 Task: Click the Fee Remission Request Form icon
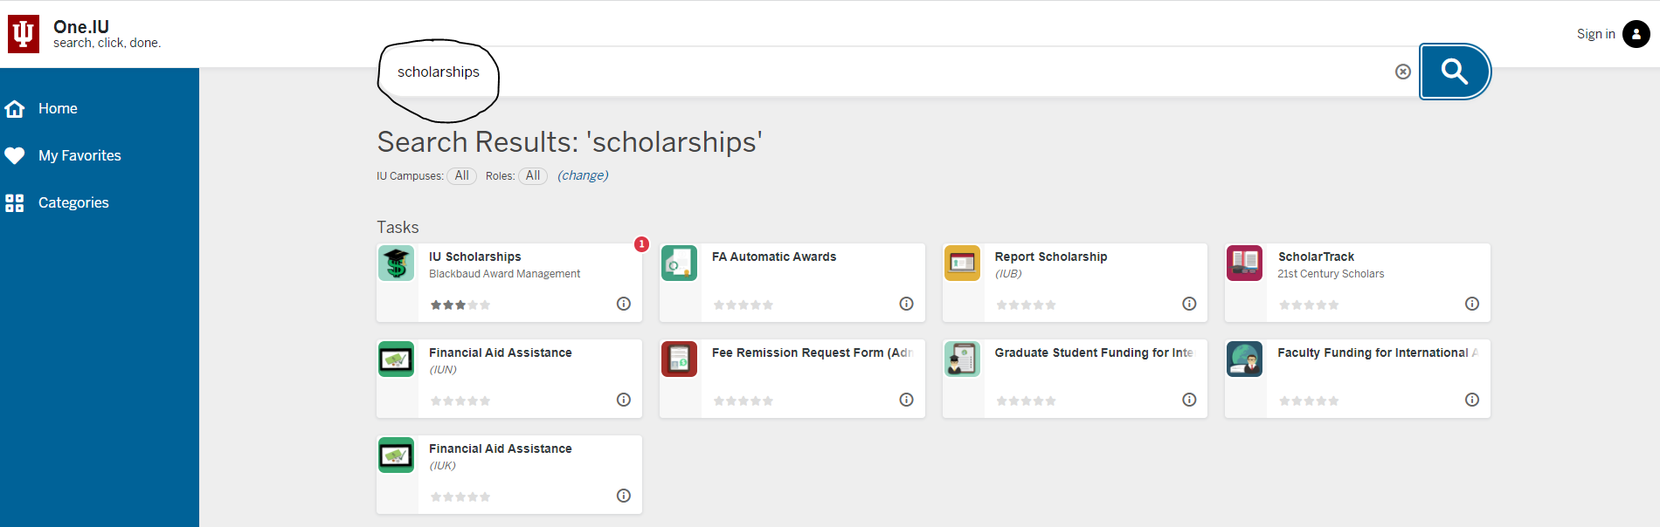point(679,359)
